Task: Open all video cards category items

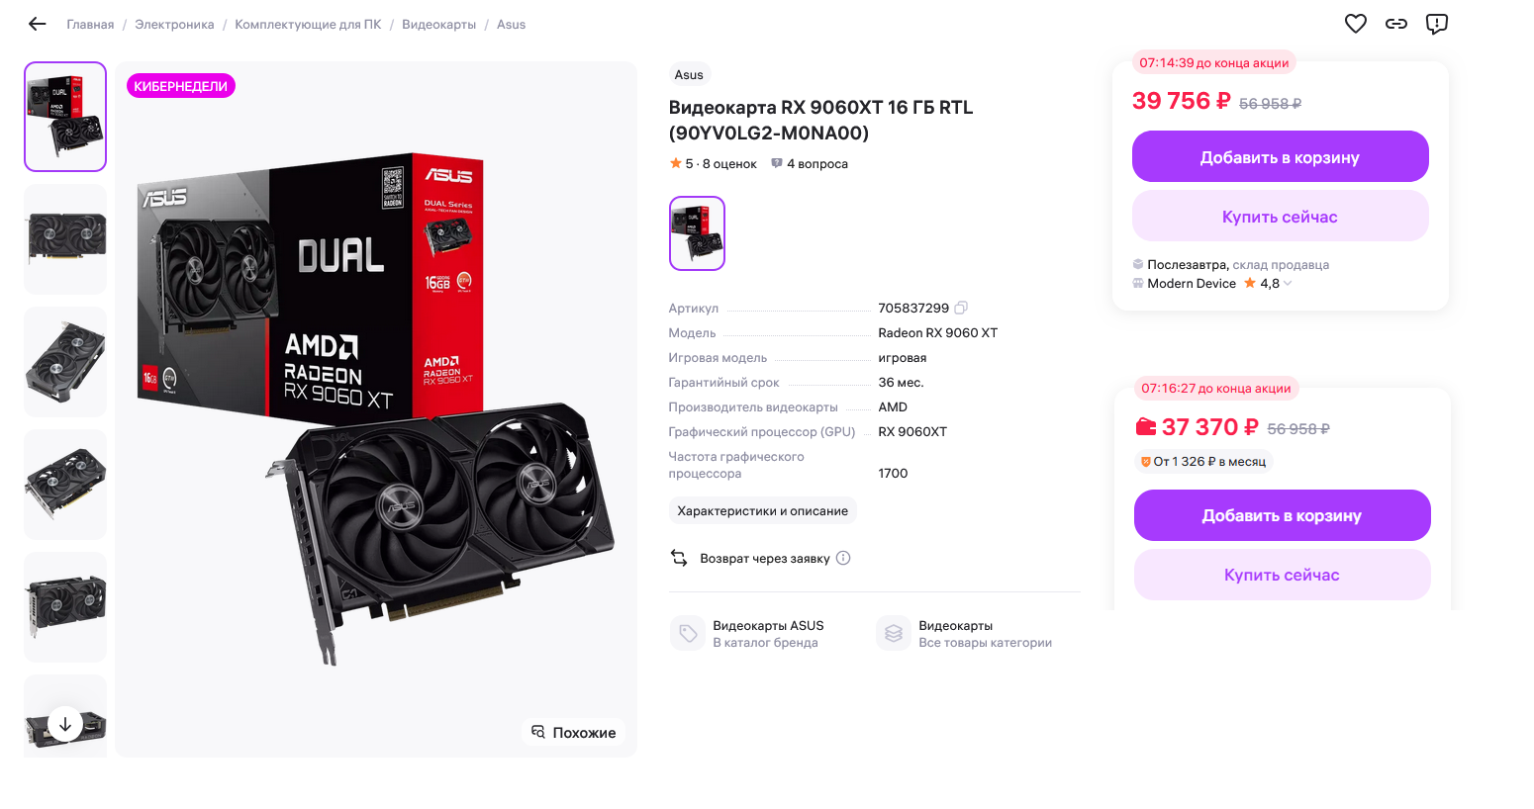Action: (964, 634)
